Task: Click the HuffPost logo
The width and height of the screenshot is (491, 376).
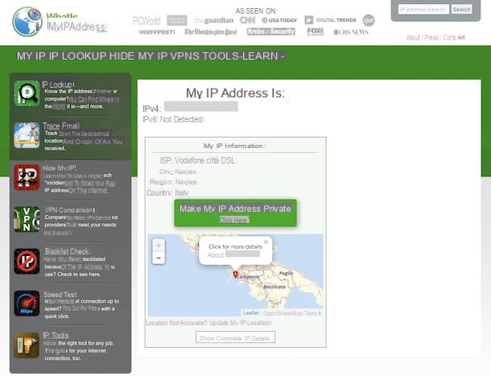Action: (x=157, y=32)
